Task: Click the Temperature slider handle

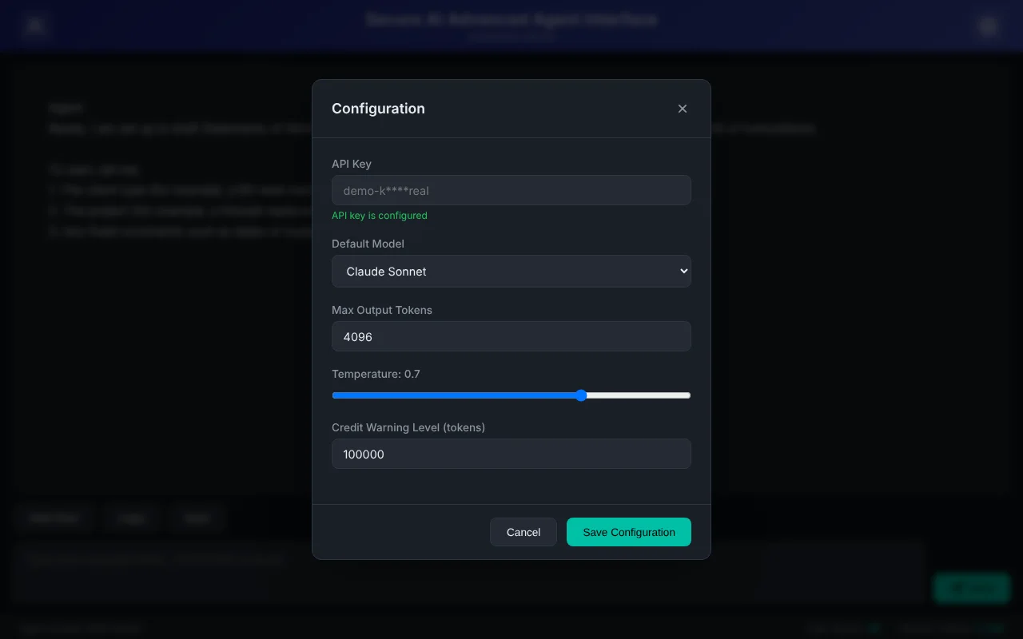Action: pyautogui.click(x=581, y=395)
